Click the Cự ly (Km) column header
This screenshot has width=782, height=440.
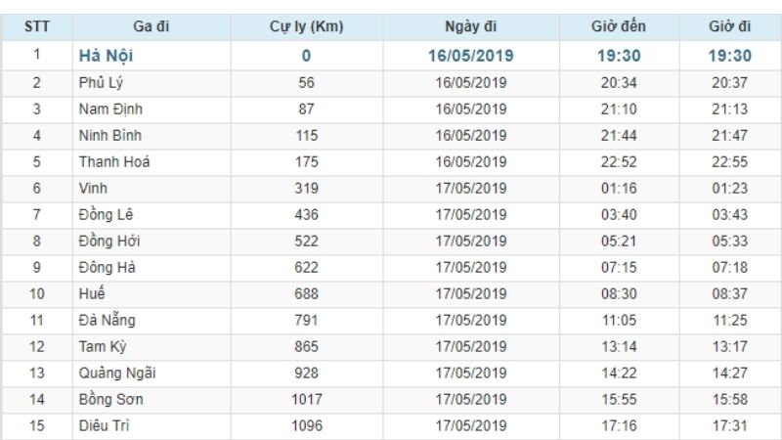(x=306, y=26)
